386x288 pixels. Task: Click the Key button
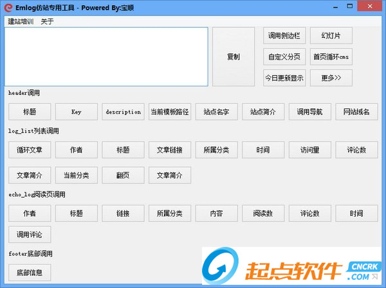pyautogui.click(x=77, y=112)
